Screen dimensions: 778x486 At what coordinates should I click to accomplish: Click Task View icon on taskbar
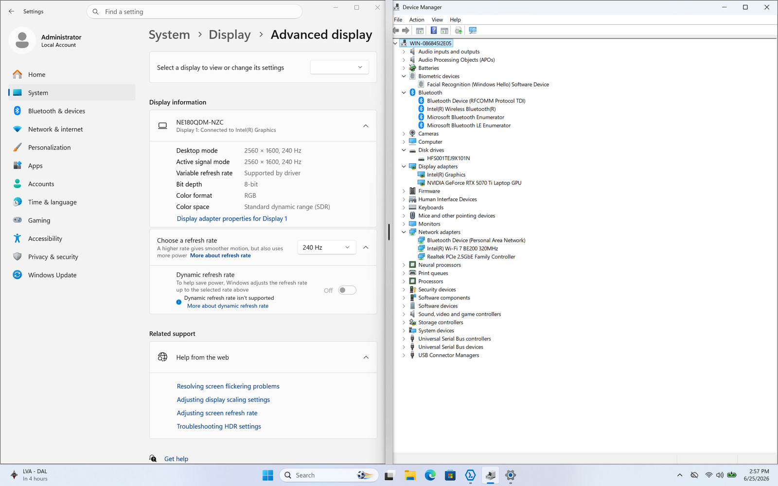click(x=389, y=475)
